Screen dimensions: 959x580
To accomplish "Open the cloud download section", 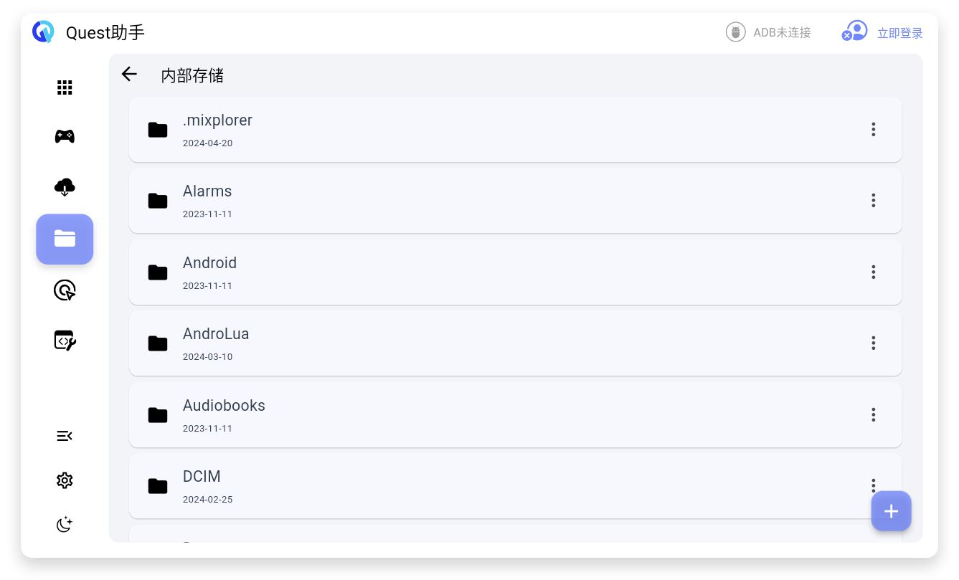I will coord(65,187).
